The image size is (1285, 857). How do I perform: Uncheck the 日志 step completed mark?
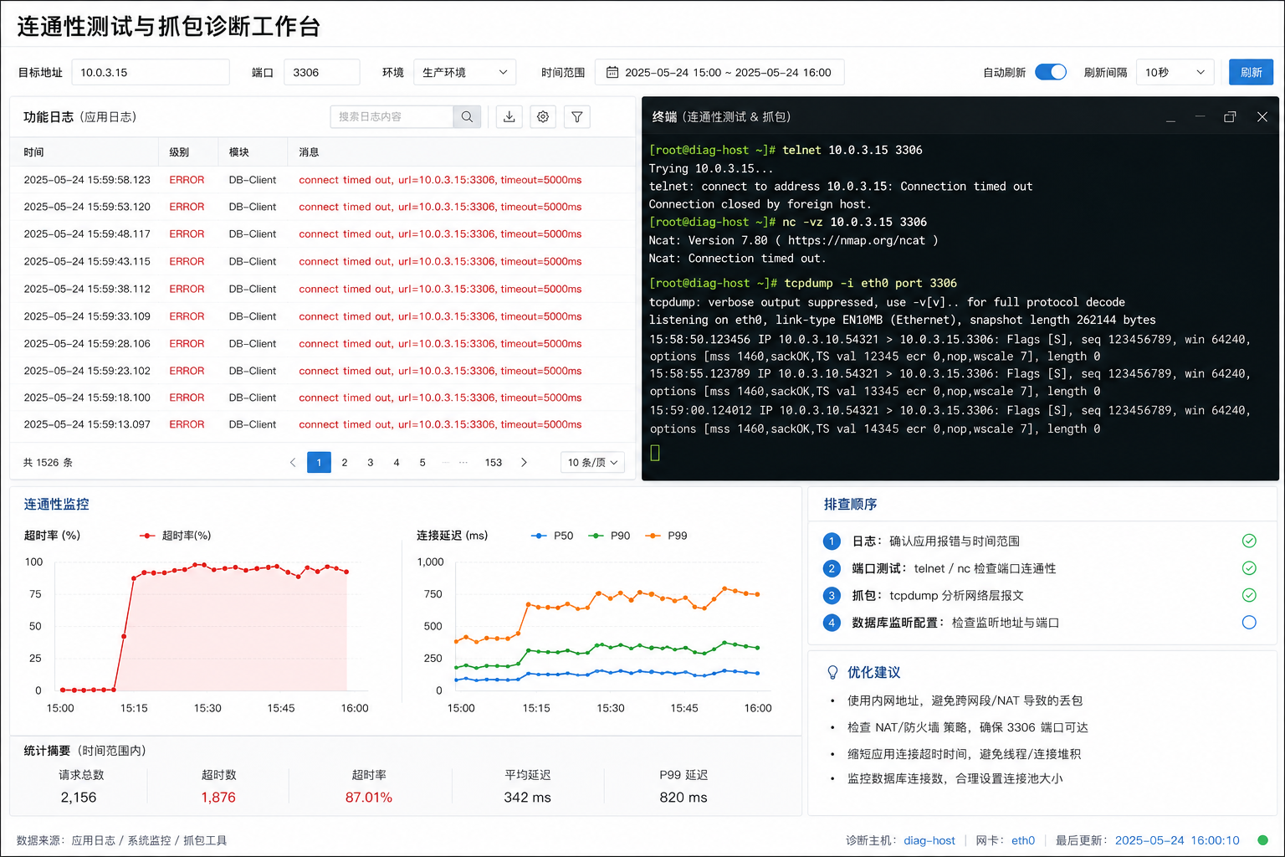(1249, 541)
